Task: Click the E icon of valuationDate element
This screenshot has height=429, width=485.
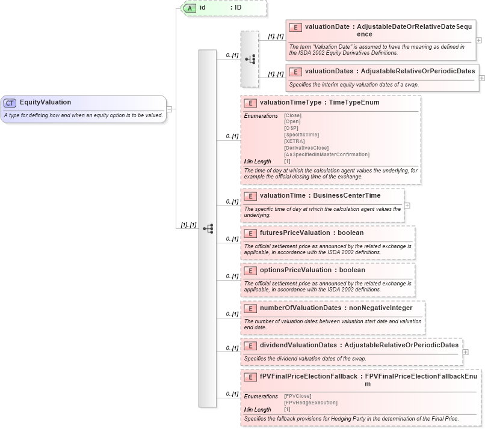Action: [x=295, y=28]
